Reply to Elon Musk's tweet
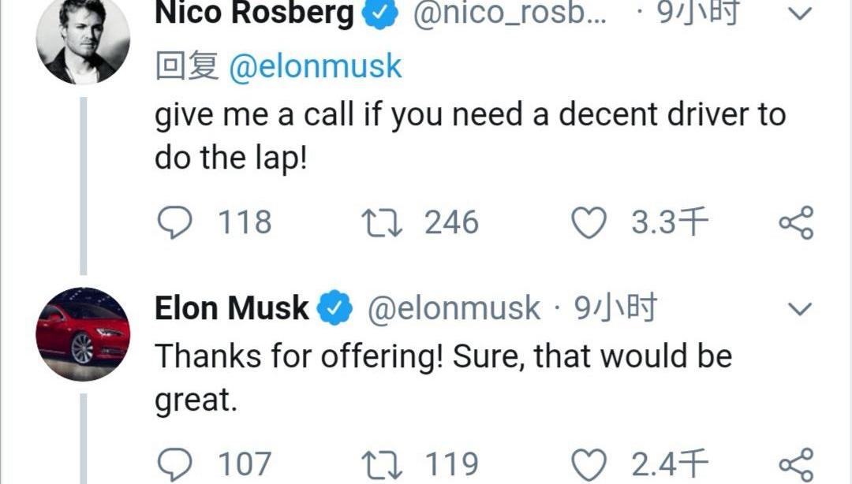Viewport: 852px width, 484px height. [174, 464]
